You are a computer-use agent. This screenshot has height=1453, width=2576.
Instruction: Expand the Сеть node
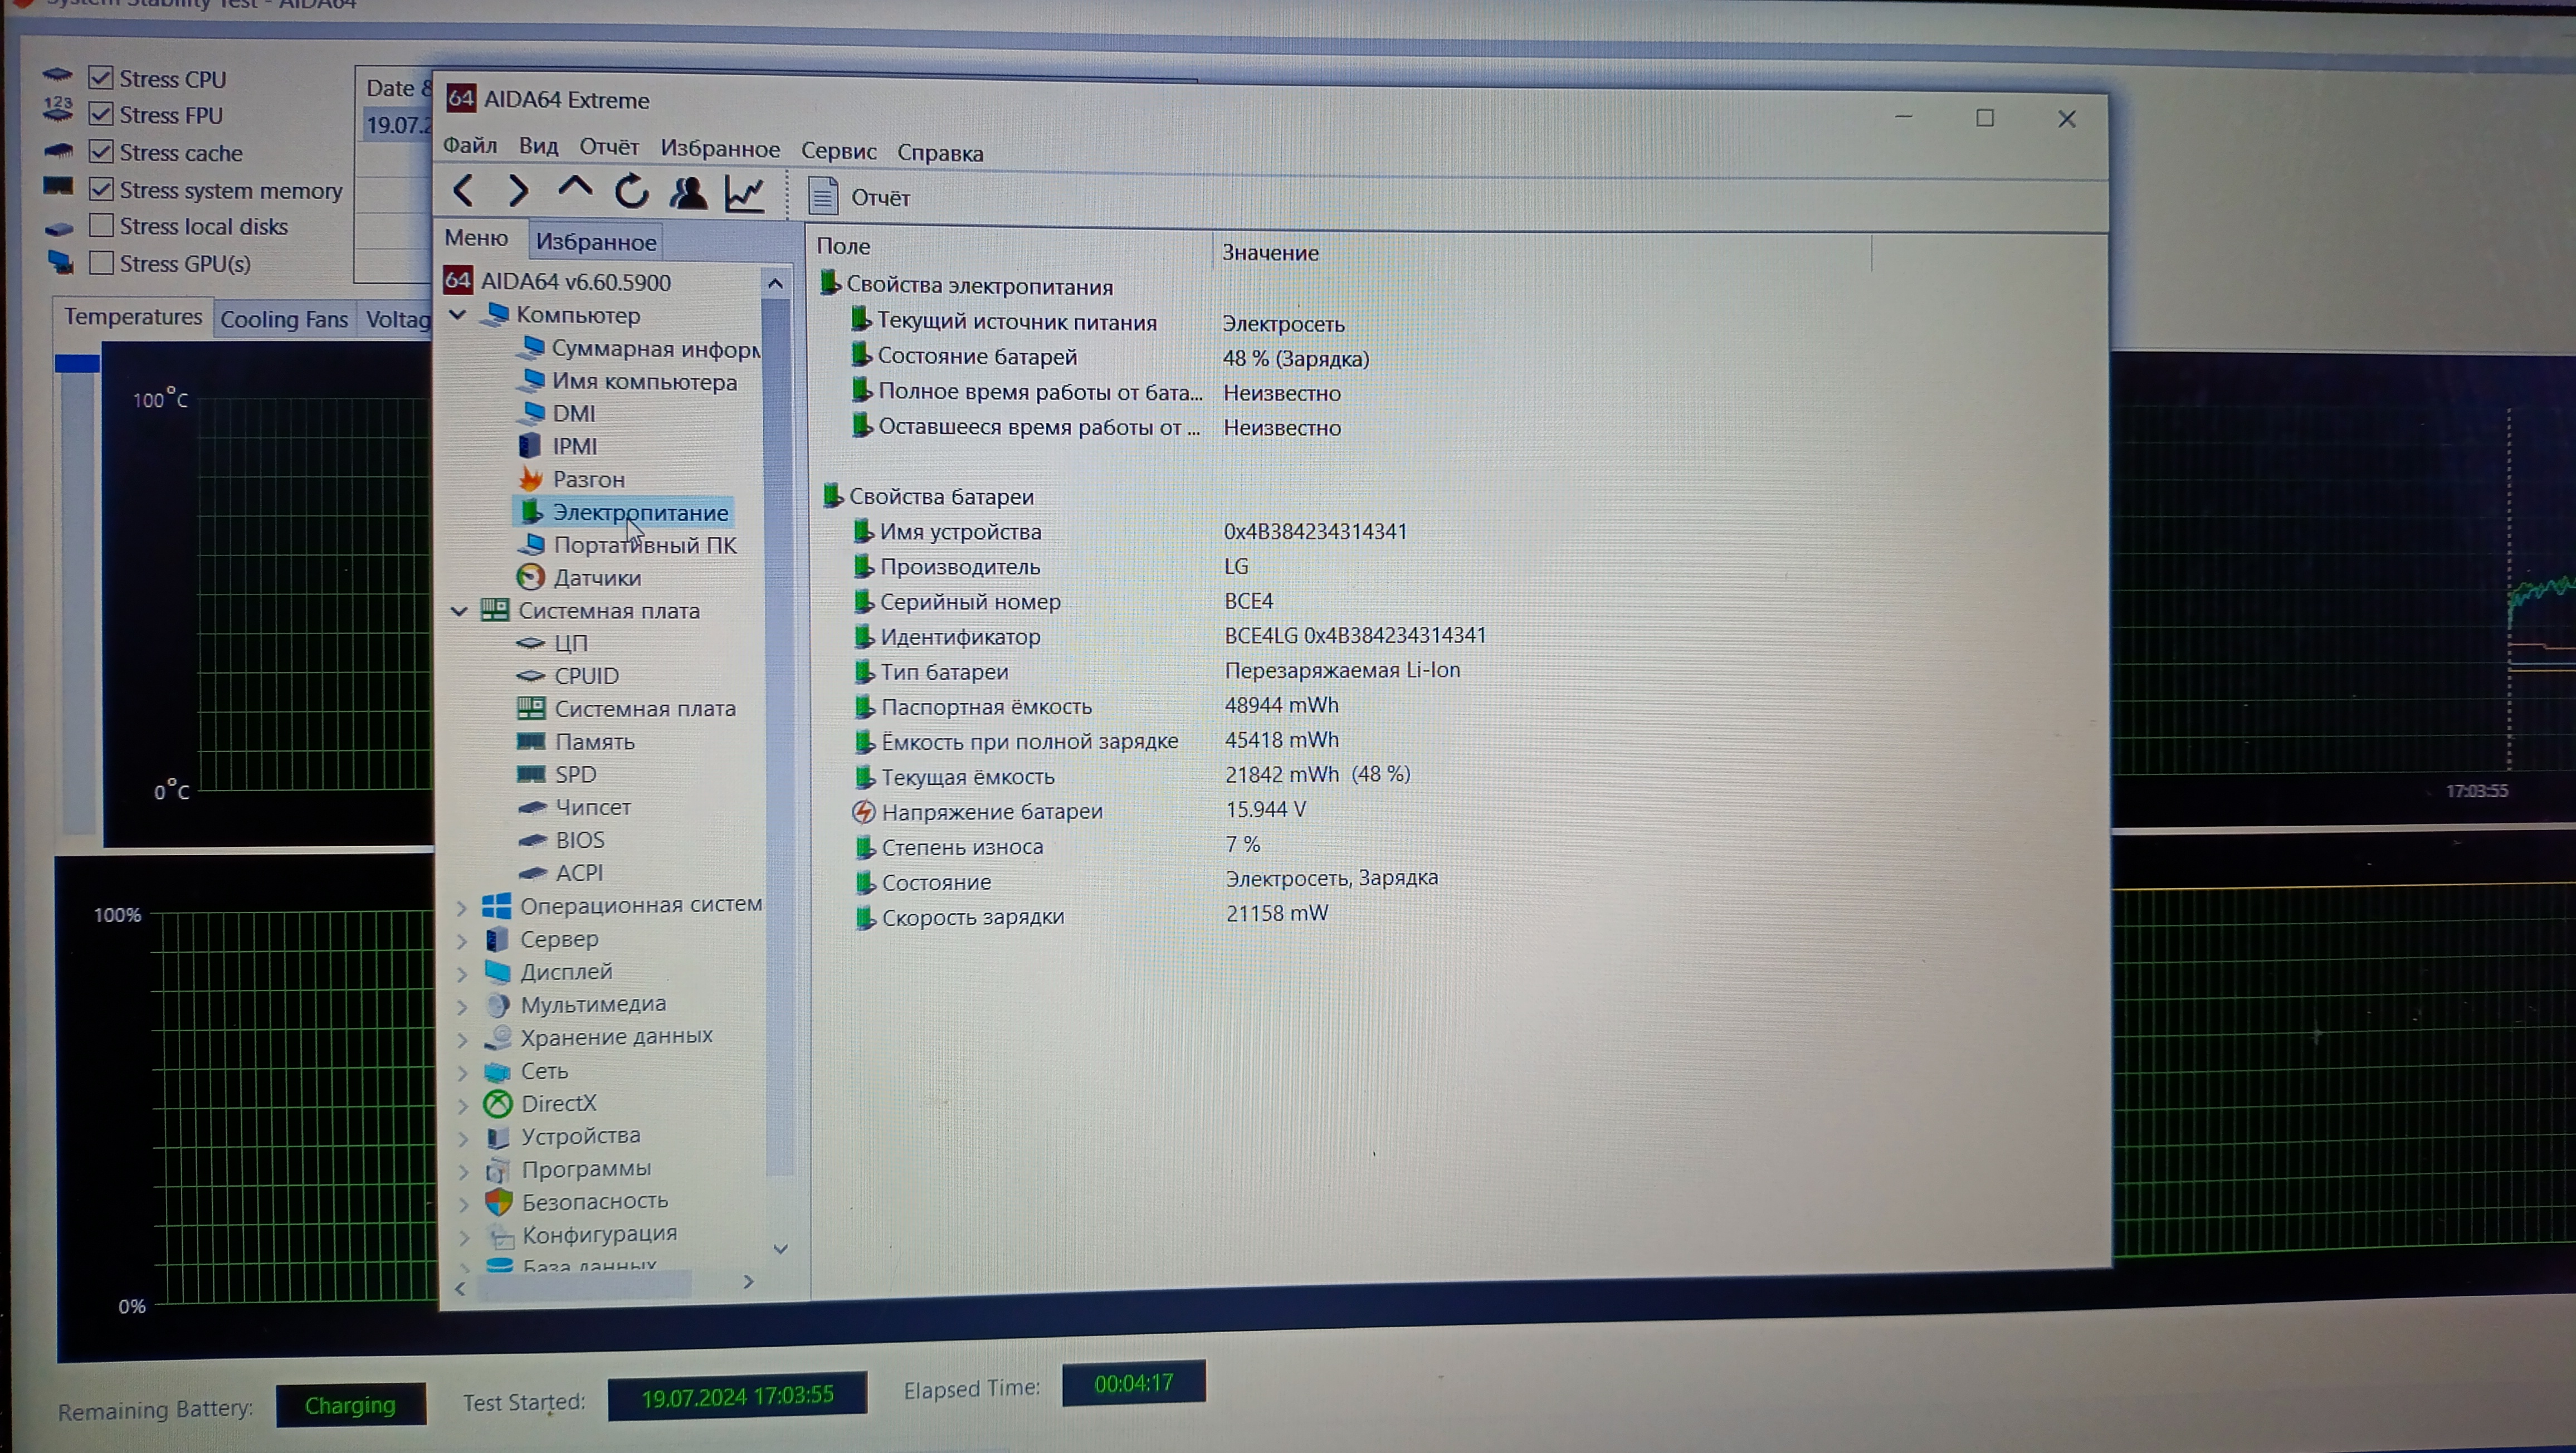462,1072
